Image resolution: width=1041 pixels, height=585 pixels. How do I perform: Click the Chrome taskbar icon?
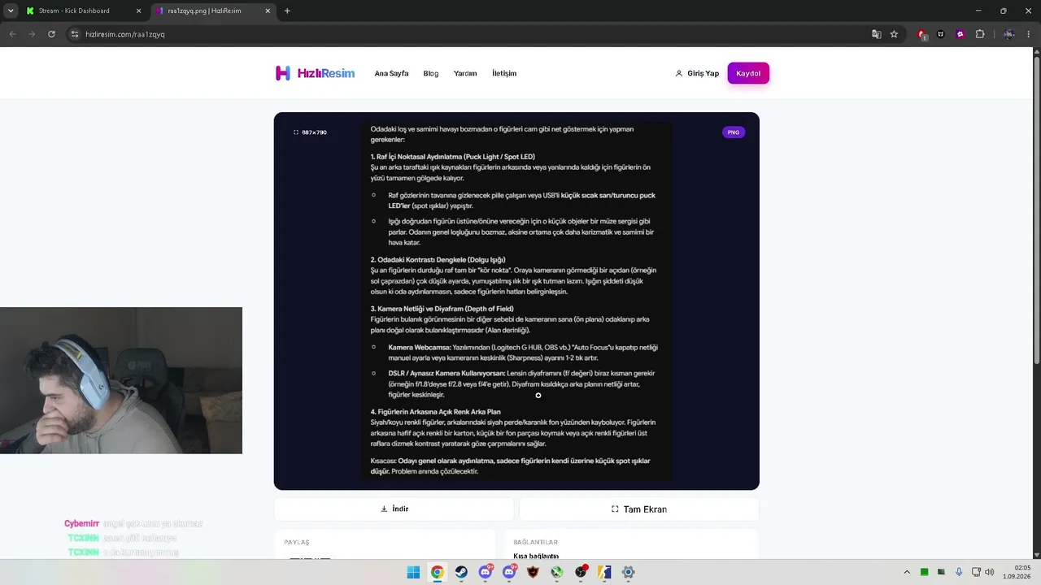[x=437, y=572]
